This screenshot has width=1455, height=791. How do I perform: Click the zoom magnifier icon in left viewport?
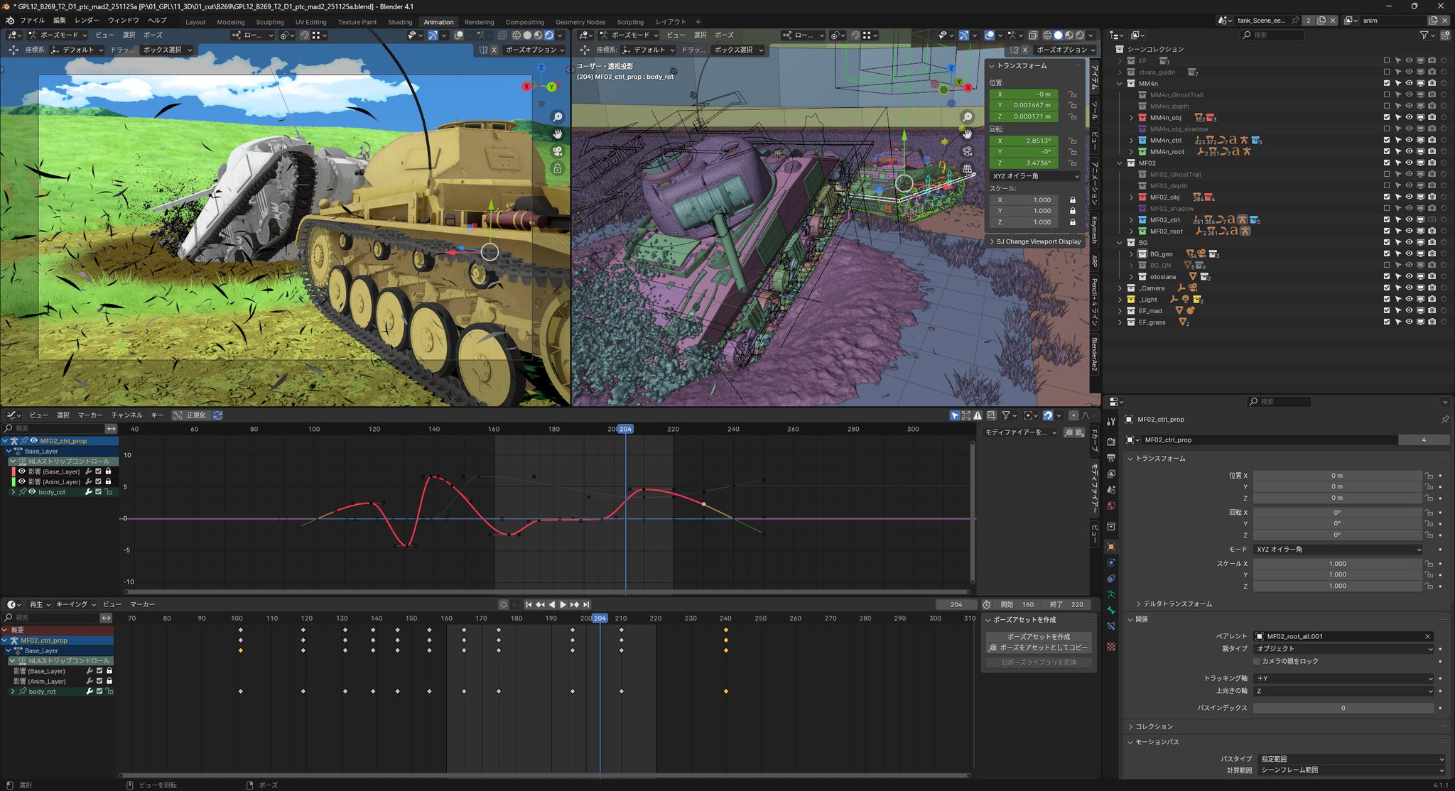tap(558, 117)
